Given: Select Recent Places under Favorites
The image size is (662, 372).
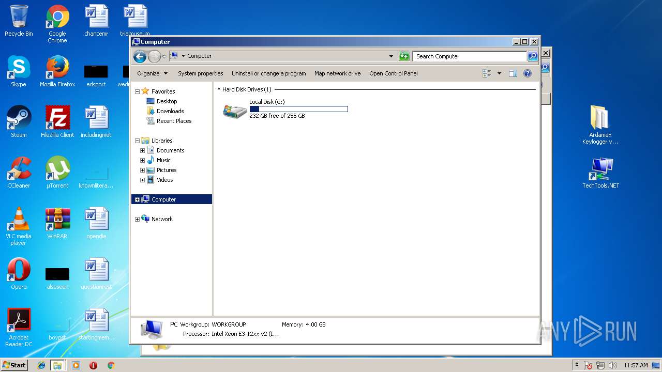Looking at the screenshot, I should [x=174, y=121].
